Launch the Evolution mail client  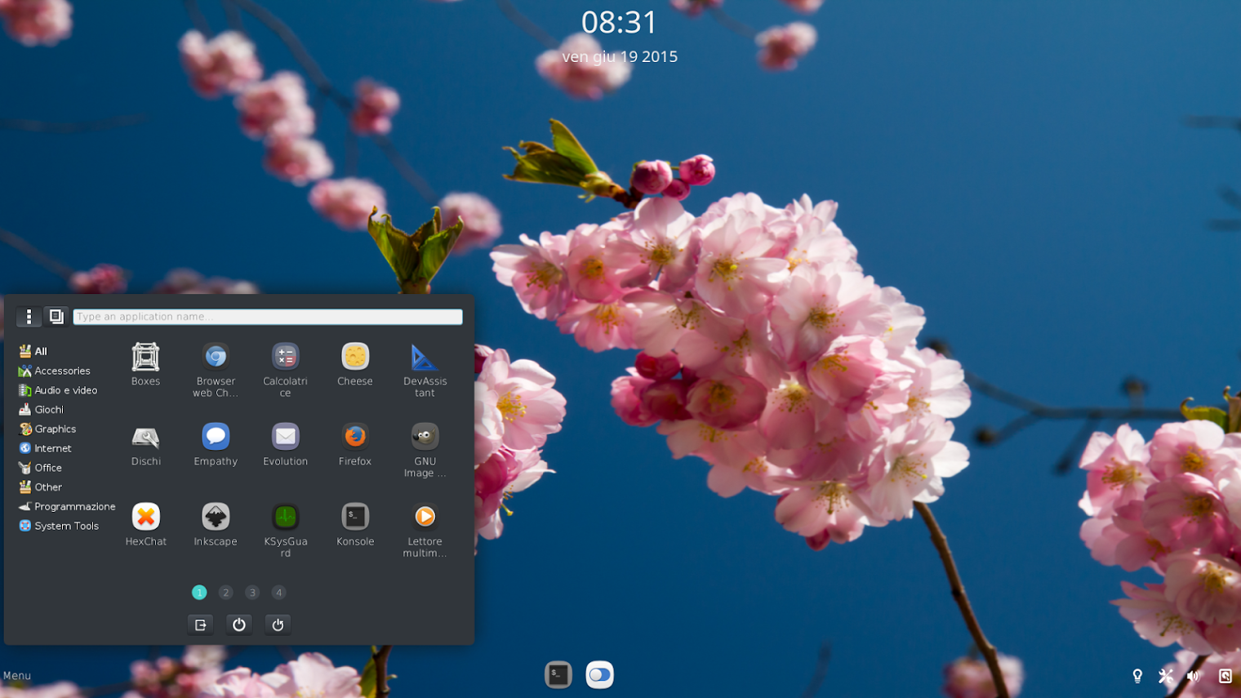point(285,435)
